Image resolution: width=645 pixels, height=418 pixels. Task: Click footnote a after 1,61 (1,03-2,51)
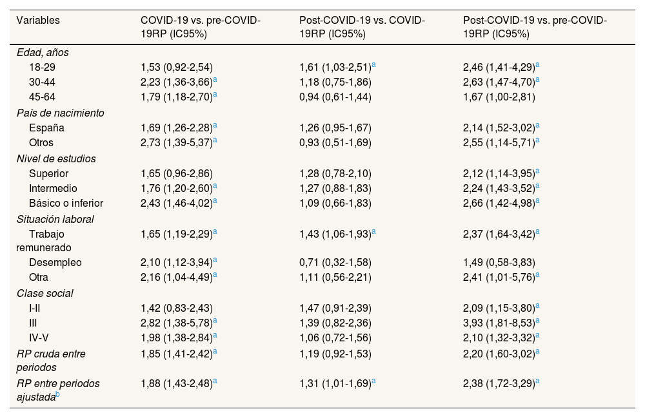tap(374, 65)
